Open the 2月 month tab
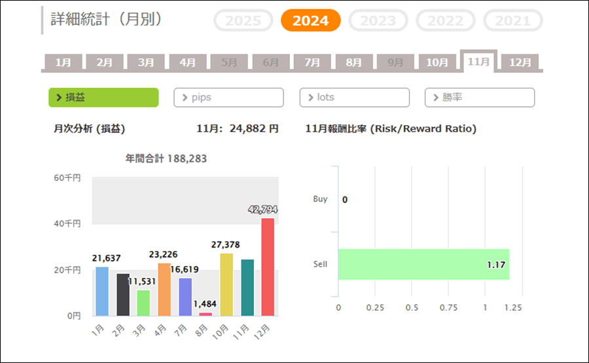The width and height of the screenshot is (589, 363). pyautogui.click(x=105, y=63)
